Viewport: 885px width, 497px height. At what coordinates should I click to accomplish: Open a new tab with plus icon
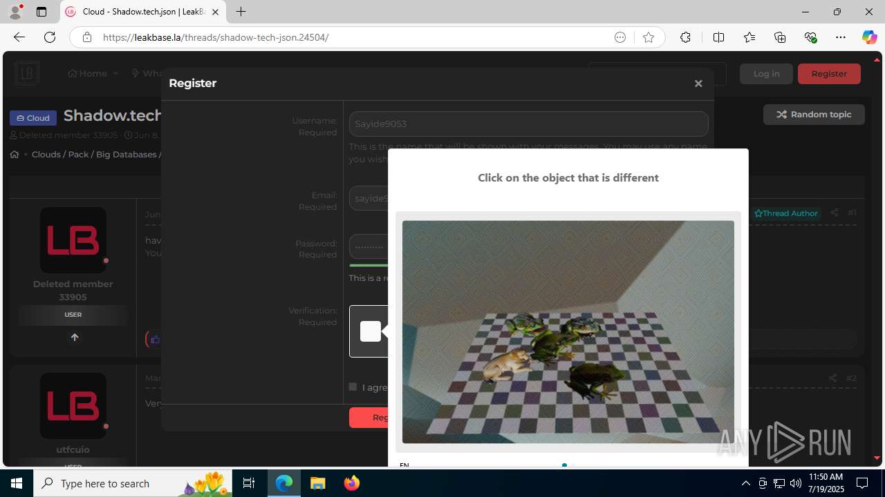[x=241, y=12]
